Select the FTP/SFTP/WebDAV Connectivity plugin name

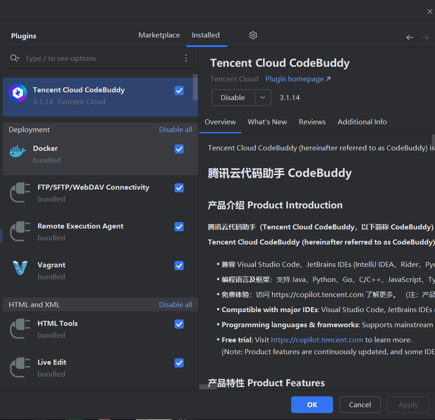(93, 187)
